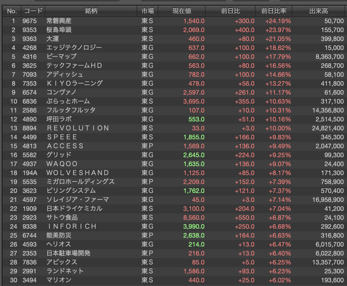347x286 pixels.
Task: Click 日本ドライケミカル stock name
Action: point(74,208)
